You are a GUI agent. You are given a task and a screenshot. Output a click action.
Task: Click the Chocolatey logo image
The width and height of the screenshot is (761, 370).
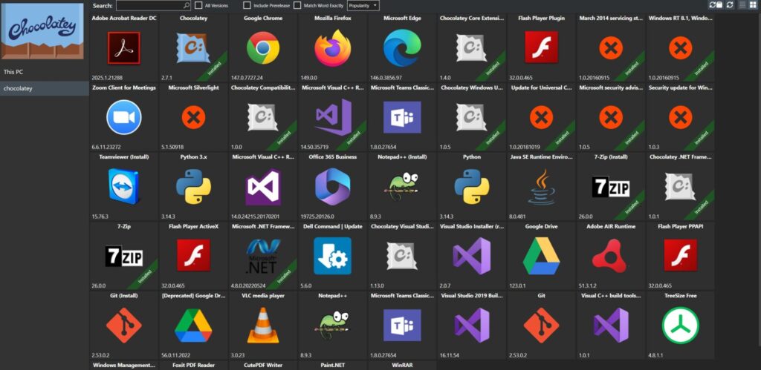pyautogui.click(x=42, y=31)
